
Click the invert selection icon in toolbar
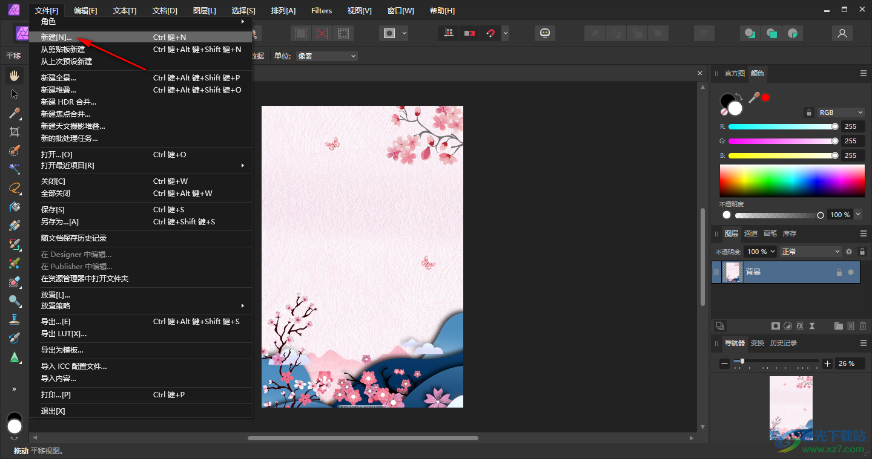point(343,33)
